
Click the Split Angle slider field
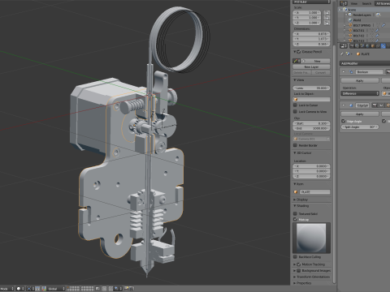click(x=360, y=127)
